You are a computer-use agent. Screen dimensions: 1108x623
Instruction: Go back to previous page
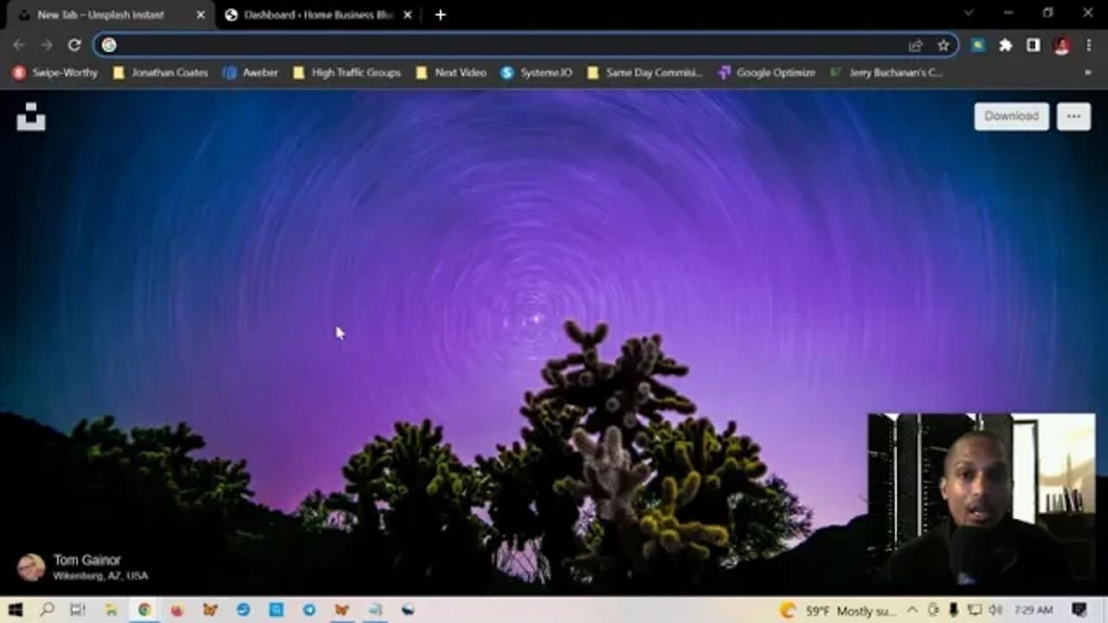[x=19, y=45]
